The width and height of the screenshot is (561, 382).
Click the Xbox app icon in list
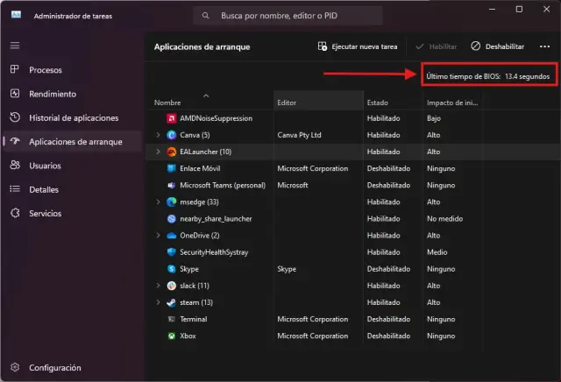point(171,336)
